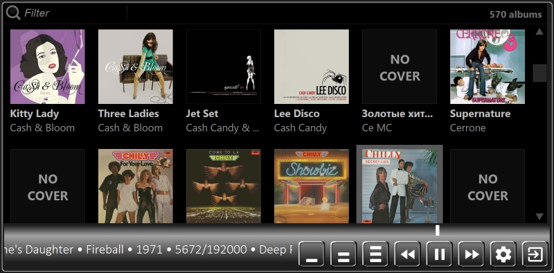
Task: Open the Lee Disco album cover
Action: coord(311,67)
